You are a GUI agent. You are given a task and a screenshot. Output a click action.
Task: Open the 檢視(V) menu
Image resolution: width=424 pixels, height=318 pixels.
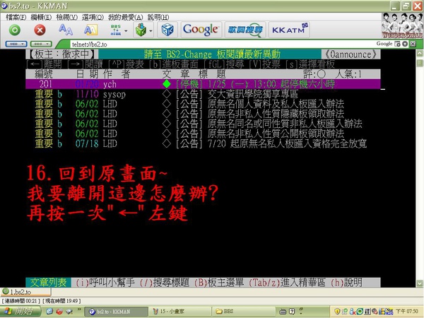(x=67, y=18)
